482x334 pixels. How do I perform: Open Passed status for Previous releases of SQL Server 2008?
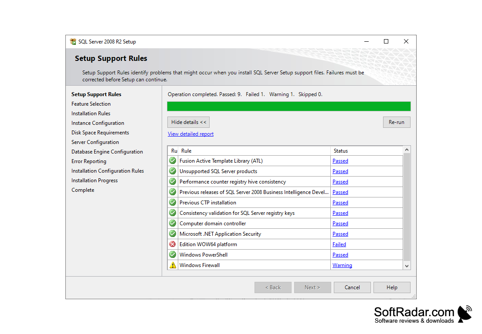[x=340, y=192]
